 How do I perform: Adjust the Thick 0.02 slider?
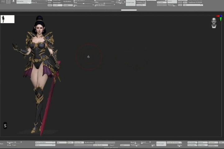(x=172, y=5)
